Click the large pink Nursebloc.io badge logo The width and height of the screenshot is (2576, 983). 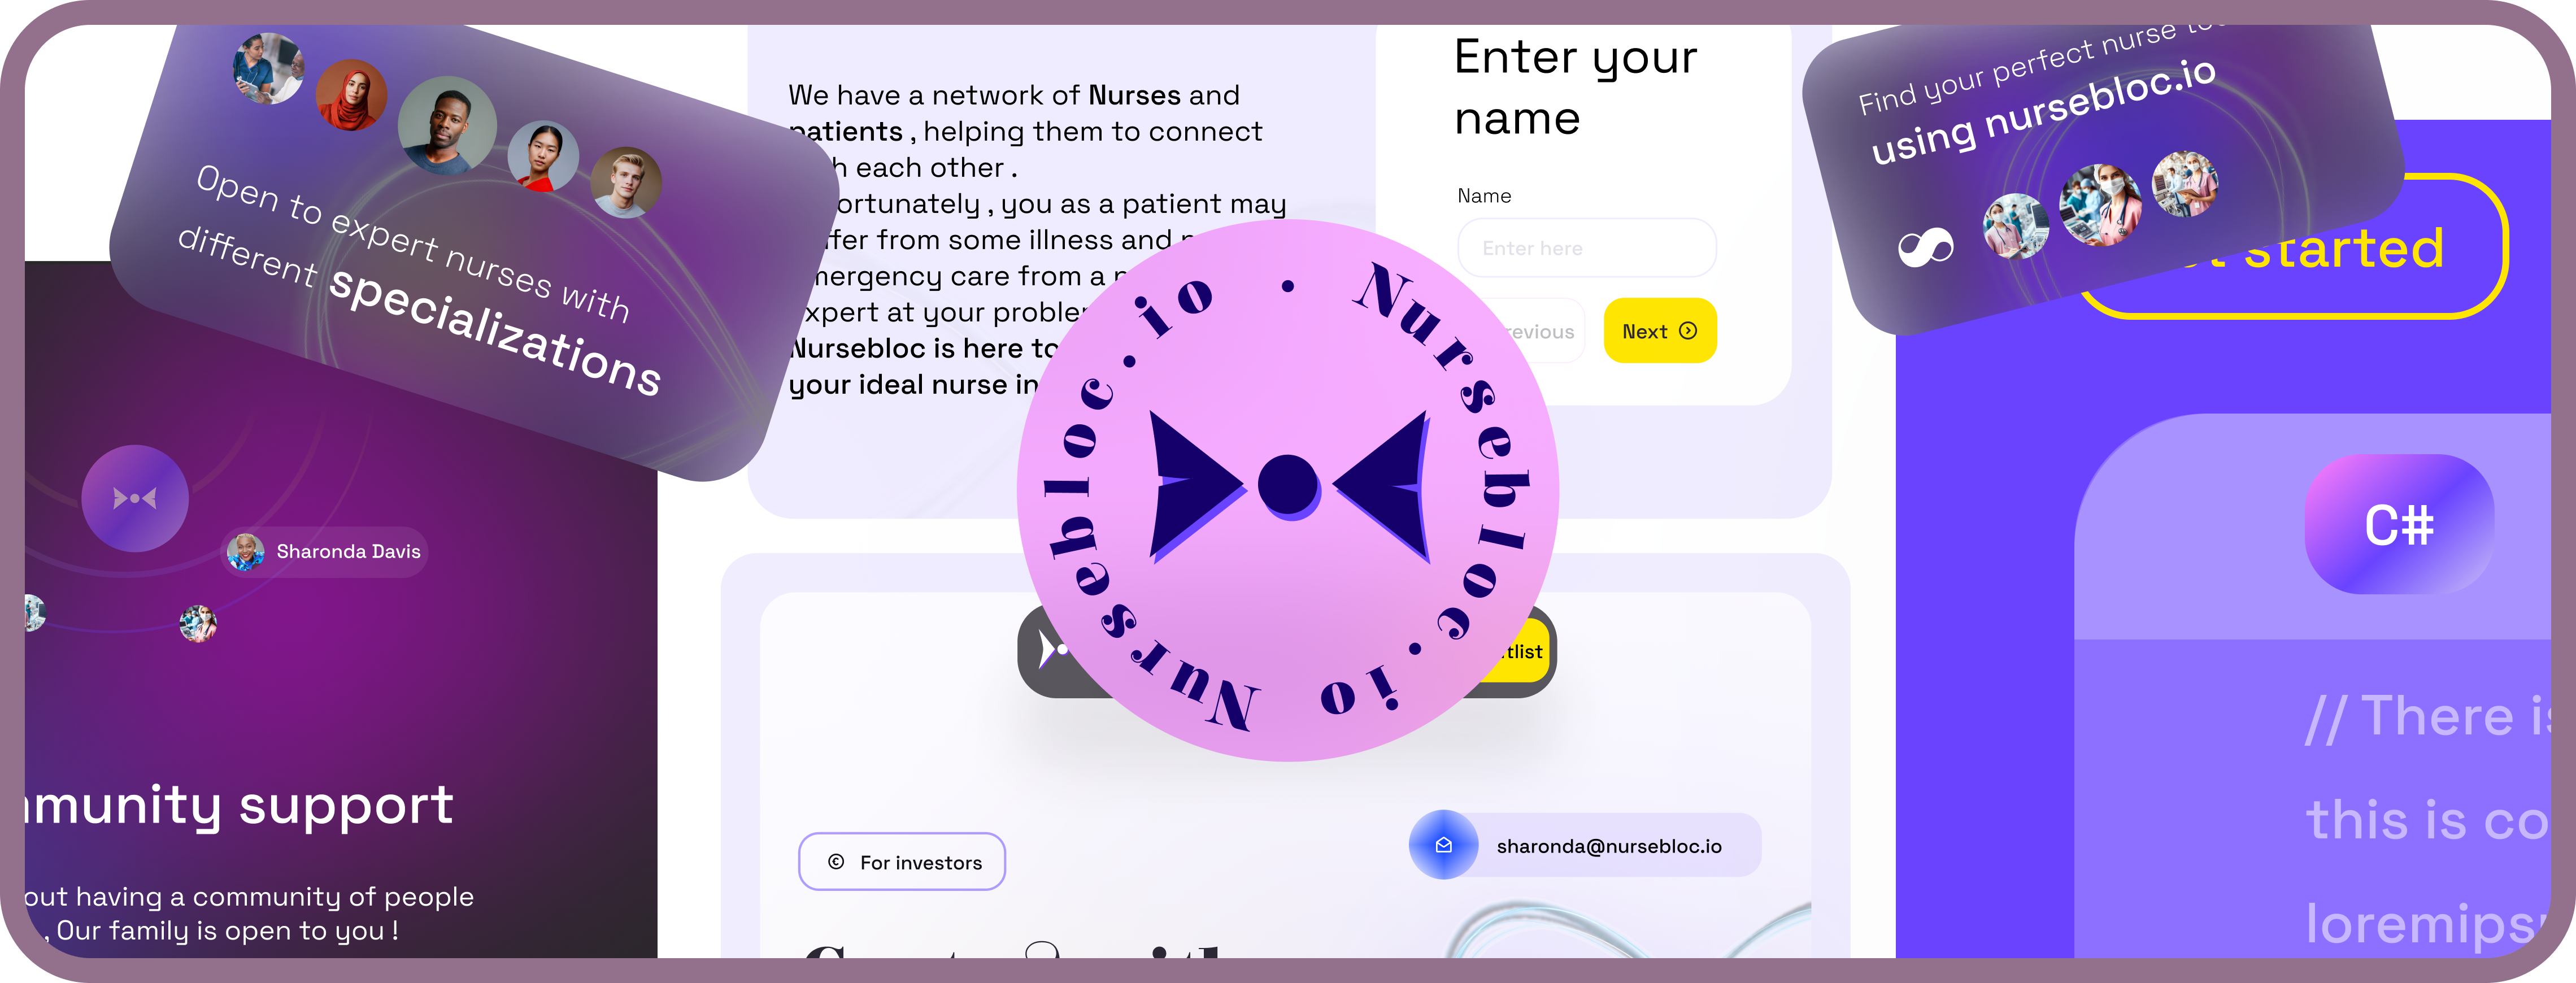1288,490
